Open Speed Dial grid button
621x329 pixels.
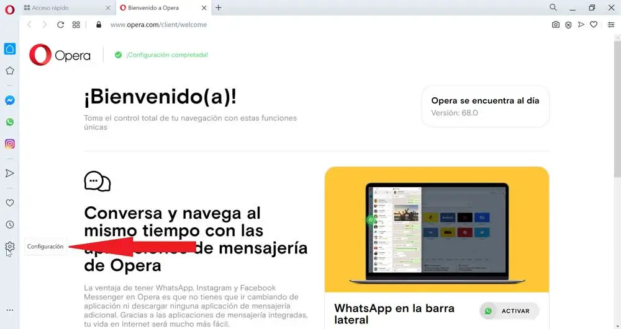pos(76,25)
